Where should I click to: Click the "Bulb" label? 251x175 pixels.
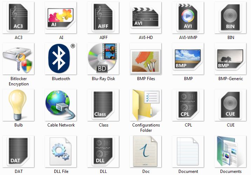click(x=19, y=125)
